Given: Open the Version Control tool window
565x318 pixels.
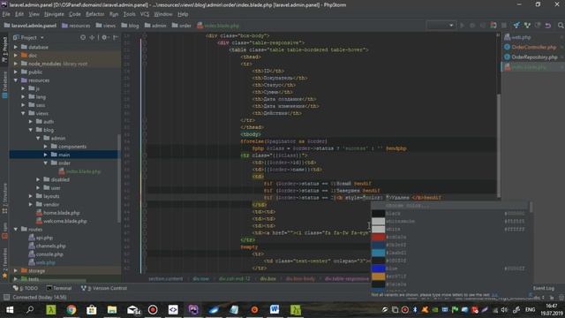Looking at the screenshot, I should coord(104,288).
